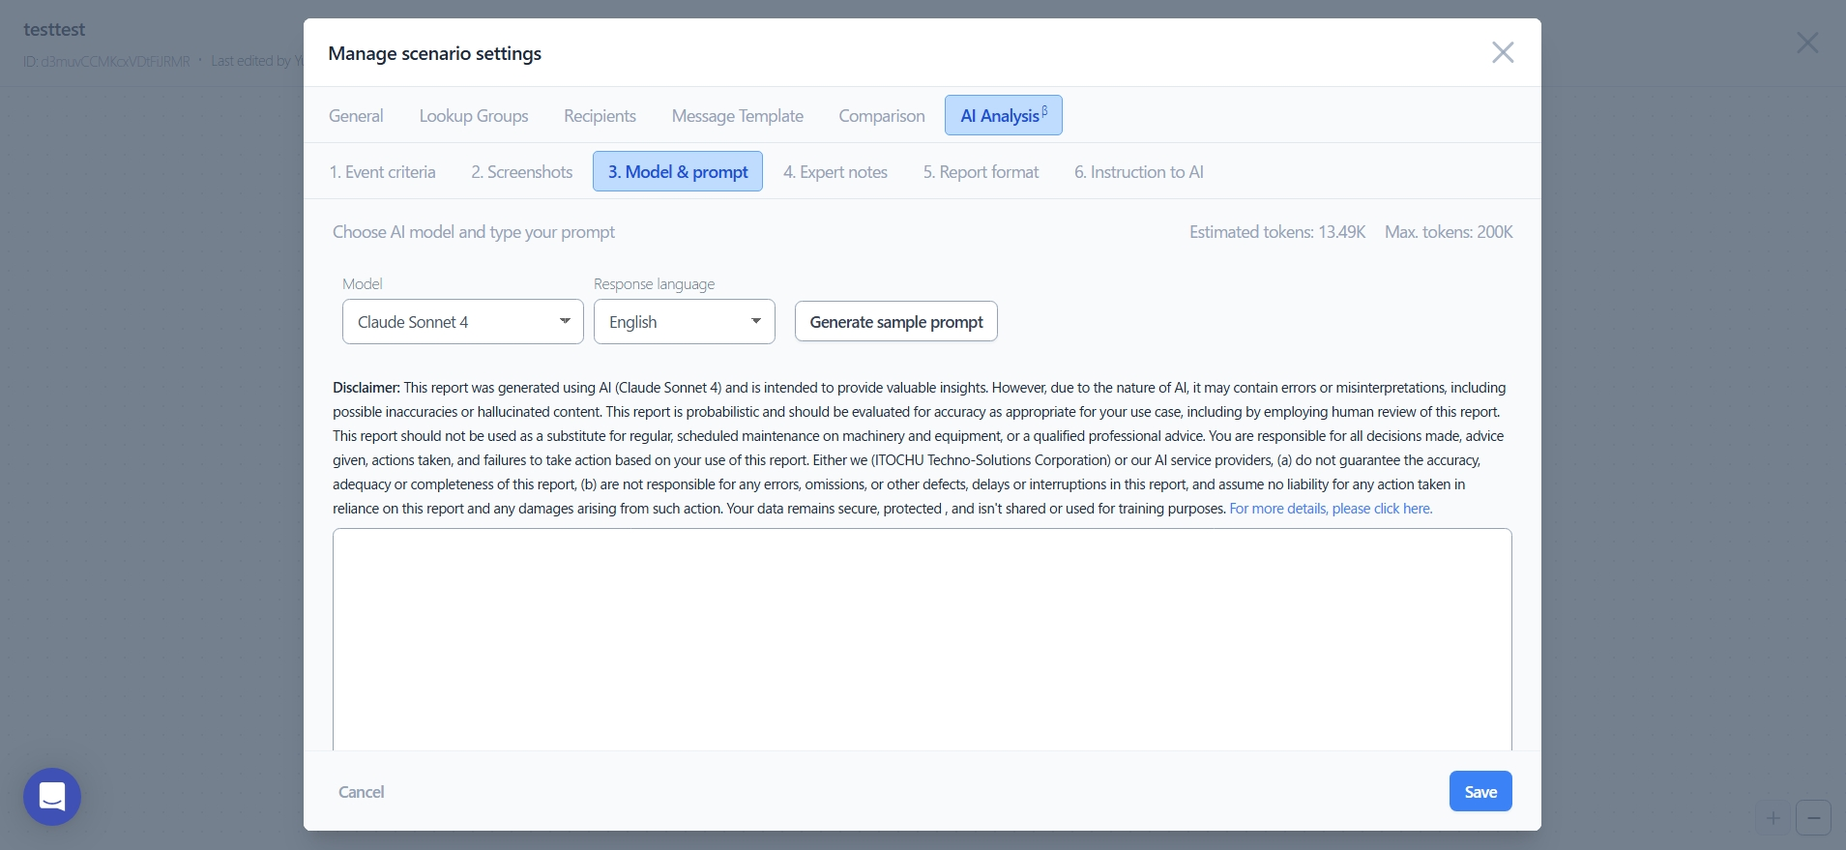Viewport: 1846px width, 850px height.
Task: Open the Lookup Groups tab
Action: pyautogui.click(x=474, y=116)
